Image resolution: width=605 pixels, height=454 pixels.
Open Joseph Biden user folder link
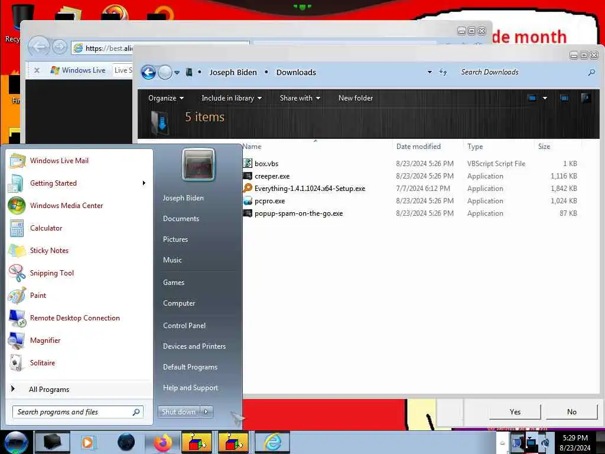pos(183,197)
